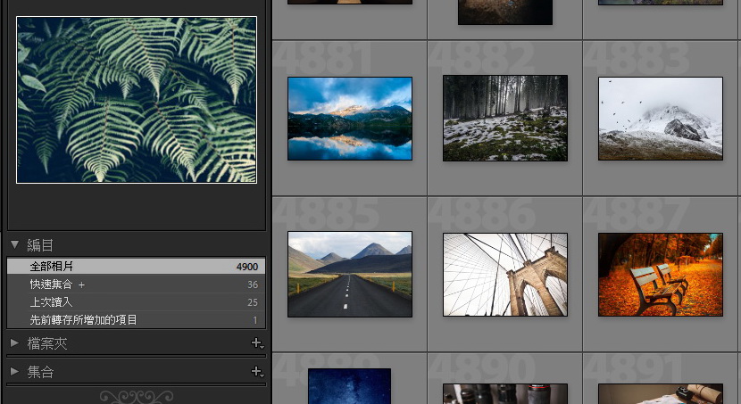Screen dimensions: 741x404
Task: Click the plus icon next to 集合
Action: coord(257,371)
